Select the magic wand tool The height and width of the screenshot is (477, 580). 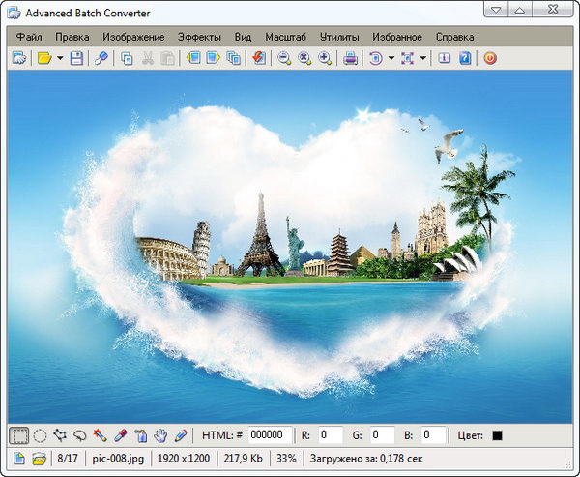(x=100, y=435)
